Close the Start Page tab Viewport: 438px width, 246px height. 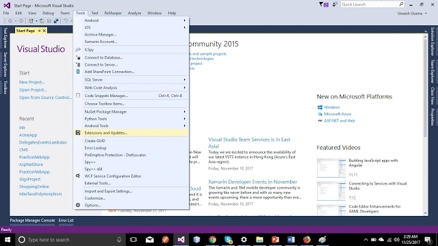pos(44,31)
